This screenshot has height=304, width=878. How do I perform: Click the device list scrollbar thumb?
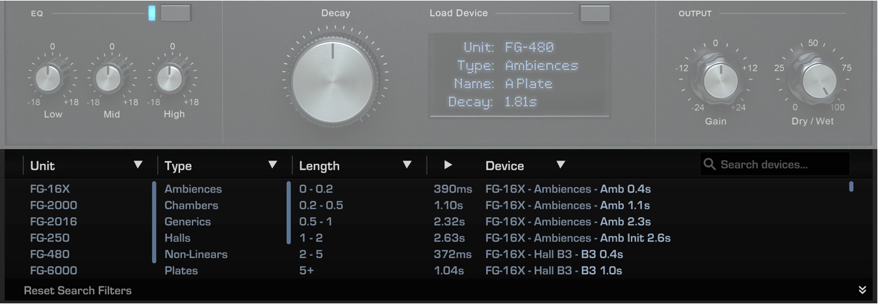[851, 187]
